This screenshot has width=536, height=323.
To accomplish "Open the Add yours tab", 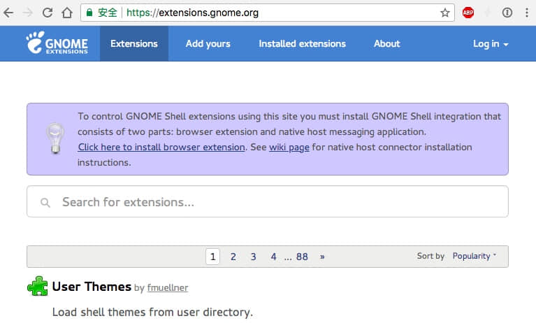I will coord(208,43).
